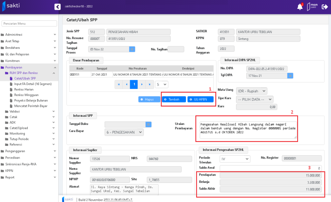The height and width of the screenshot is (202, 331).
Task: Click the Uraian Pembayaran text area
Action: coord(248,128)
